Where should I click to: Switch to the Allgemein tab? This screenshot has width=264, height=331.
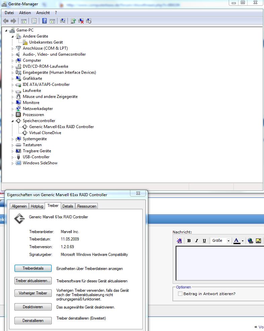[19, 206]
